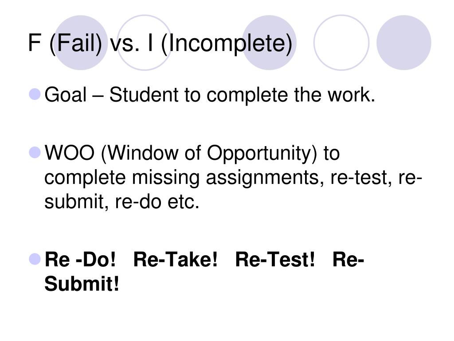454x341 pixels.
Task: Click the bold 'Re-Test!' text
Action: click(275, 259)
